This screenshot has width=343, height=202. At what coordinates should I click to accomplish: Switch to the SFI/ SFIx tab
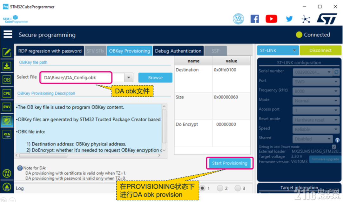point(95,51)
